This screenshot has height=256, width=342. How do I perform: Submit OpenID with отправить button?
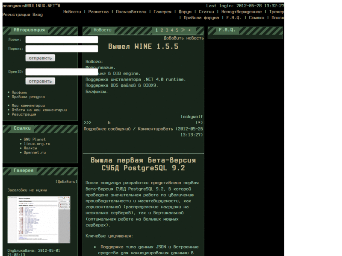click(40, 81)
